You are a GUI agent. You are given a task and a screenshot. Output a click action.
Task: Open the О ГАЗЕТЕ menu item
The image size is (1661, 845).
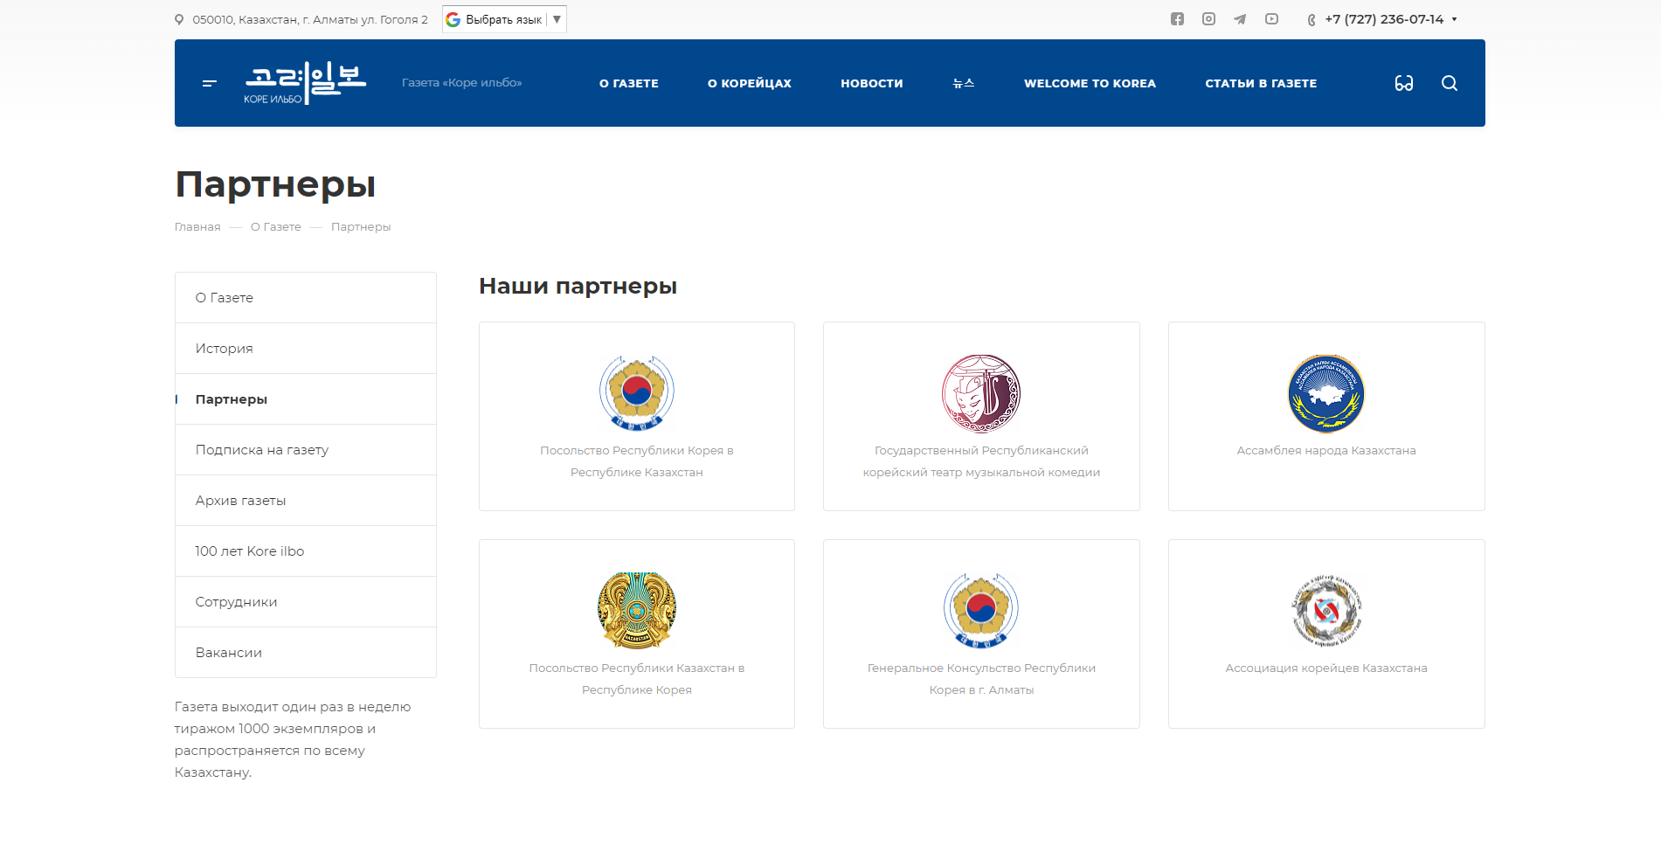pyautogui.click(x=629, y=83)
